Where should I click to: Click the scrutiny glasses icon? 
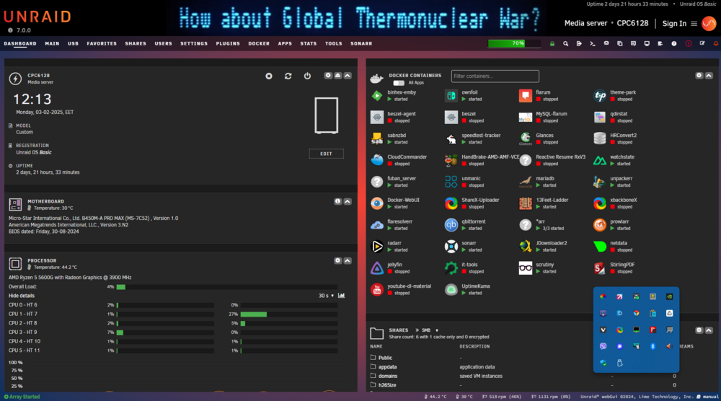(x=526, y=268)
